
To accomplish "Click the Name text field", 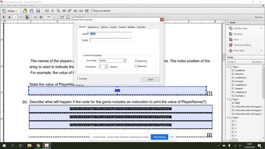I will pos(111,34).
